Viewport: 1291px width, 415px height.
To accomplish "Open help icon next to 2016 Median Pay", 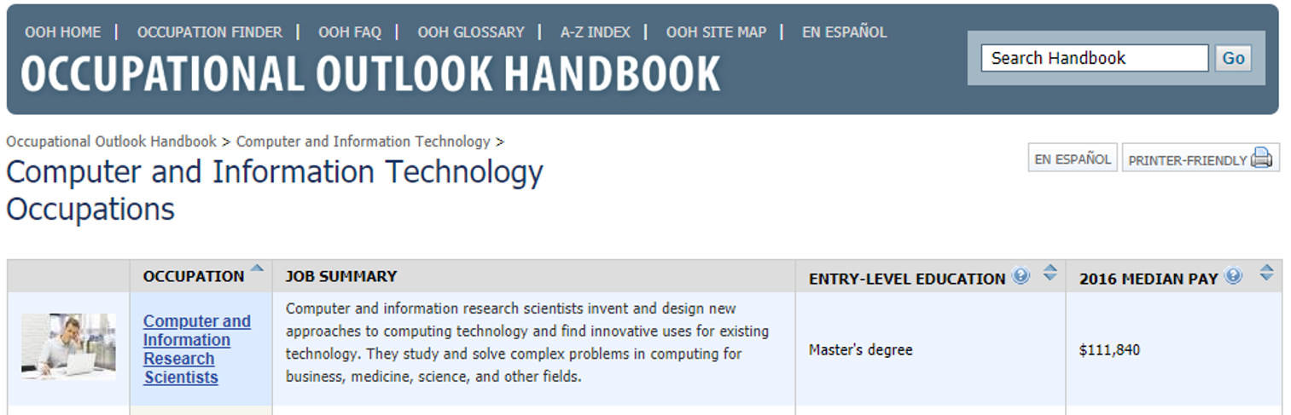I will pyautogui.click(x=1233, y=275).
